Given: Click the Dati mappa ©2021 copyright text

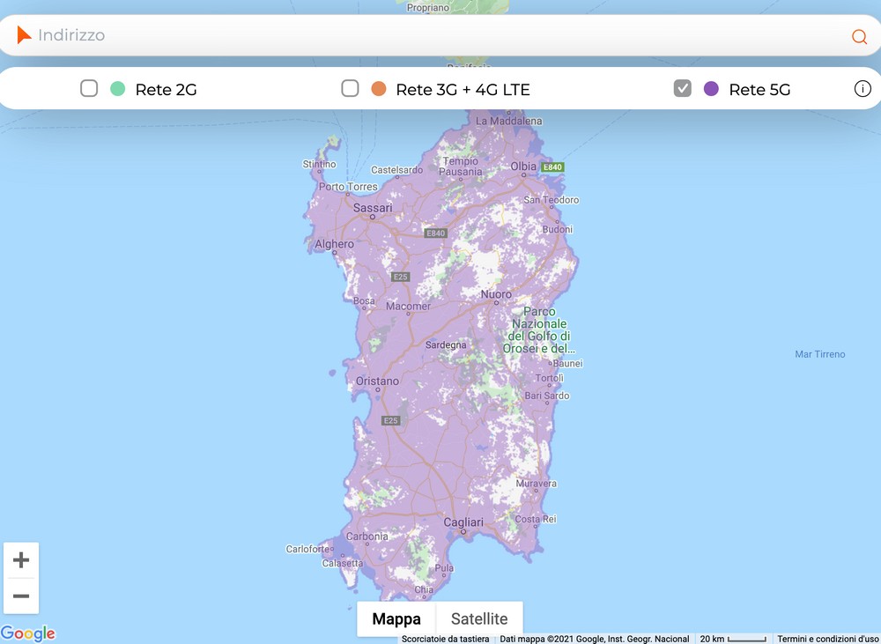Looking at the screenshot, I should pyautogui.click(x=595, y=639).
